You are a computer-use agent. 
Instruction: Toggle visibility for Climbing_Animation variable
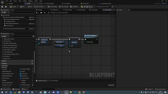click(33, 76)
